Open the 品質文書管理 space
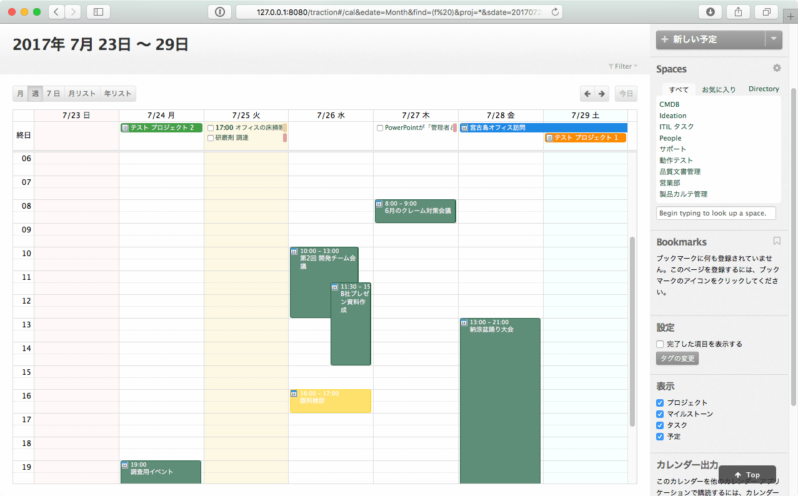The width and height of the screenshot is (798, 496). pyautogui.click(x=680, y=172)
